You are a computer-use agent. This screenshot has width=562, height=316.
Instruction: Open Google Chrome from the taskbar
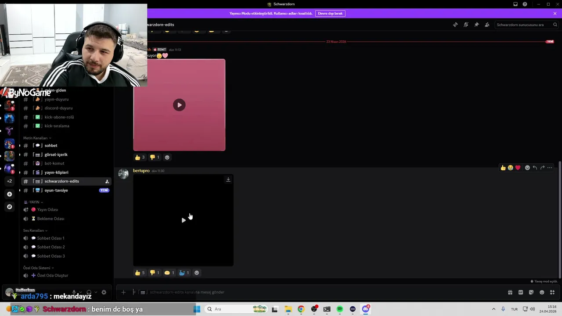click(301, 309)
